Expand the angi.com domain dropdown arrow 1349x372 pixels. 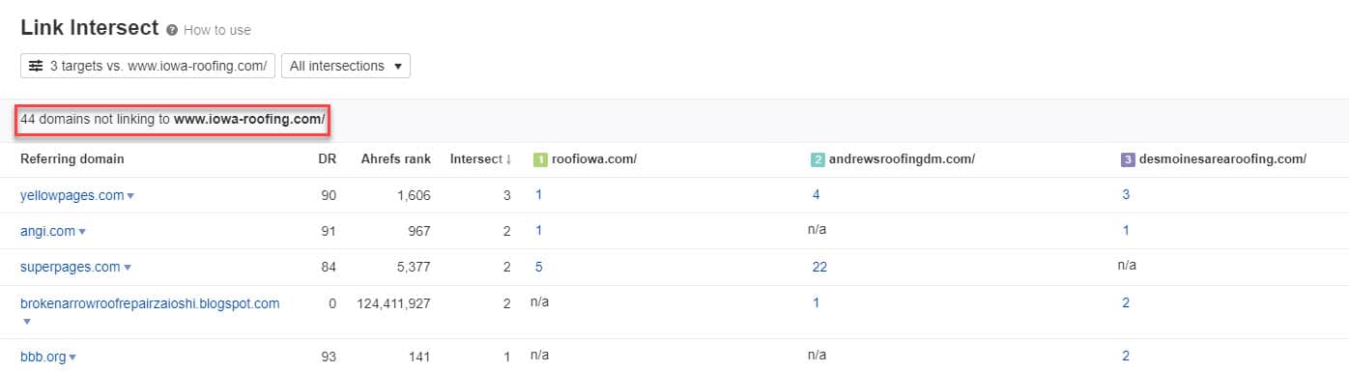(x=82, y=232)
